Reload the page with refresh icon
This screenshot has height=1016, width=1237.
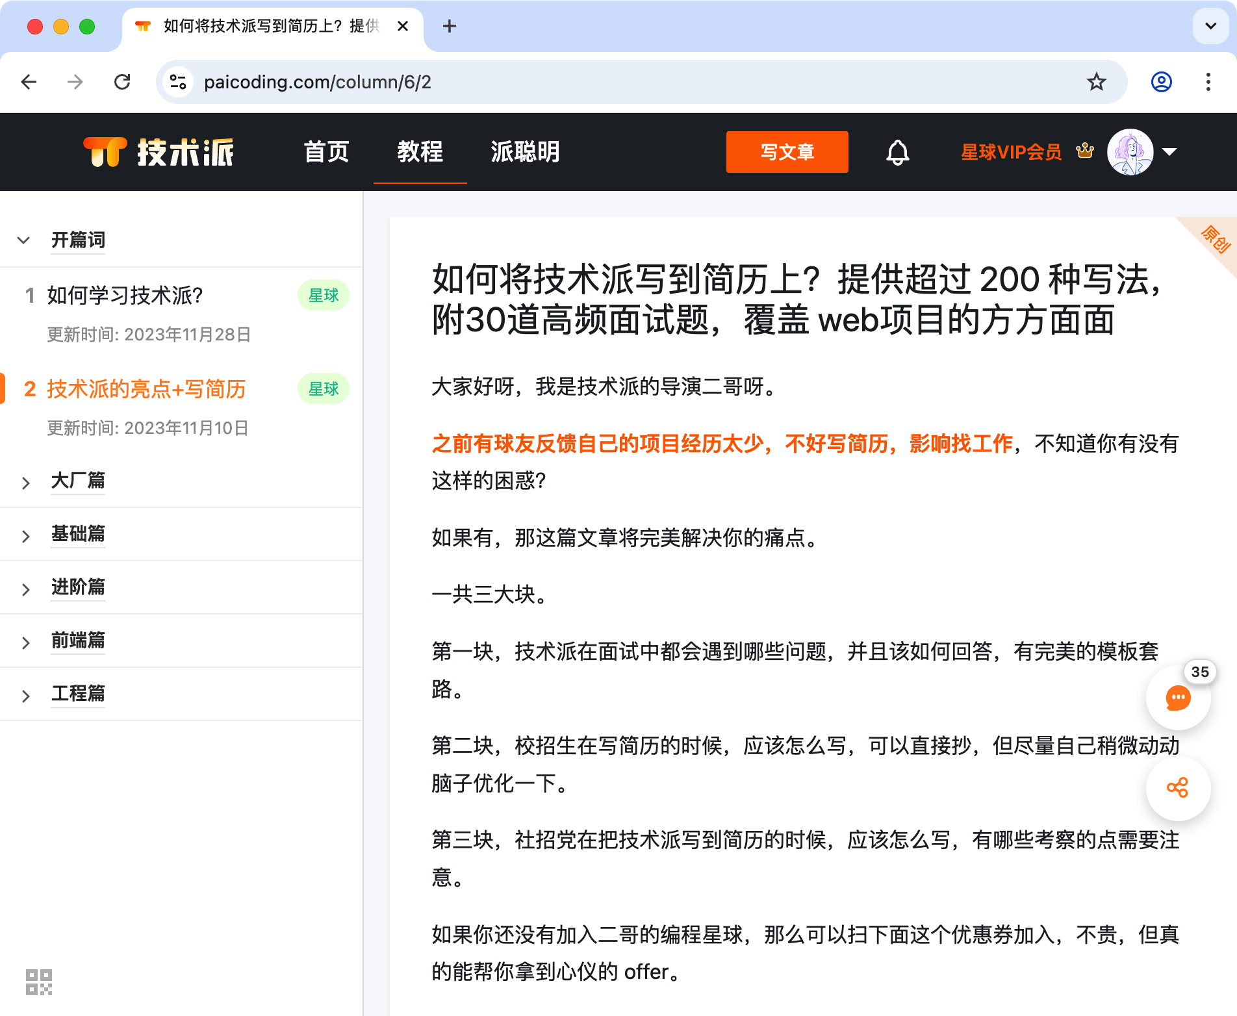[x=122, y=82]
